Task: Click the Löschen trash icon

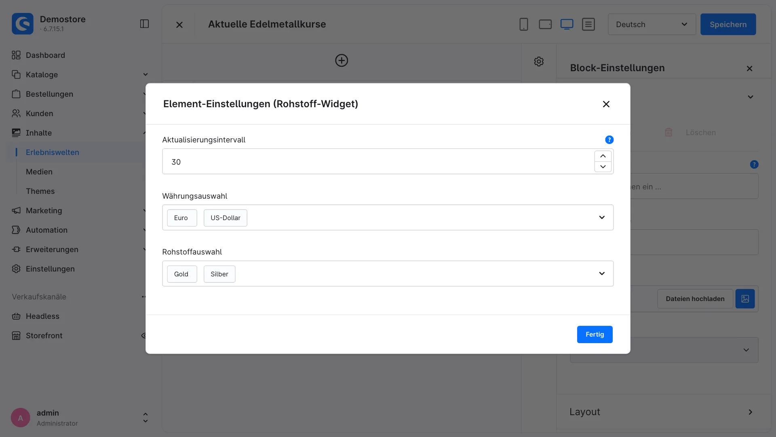Action: [x=668, y=132]
